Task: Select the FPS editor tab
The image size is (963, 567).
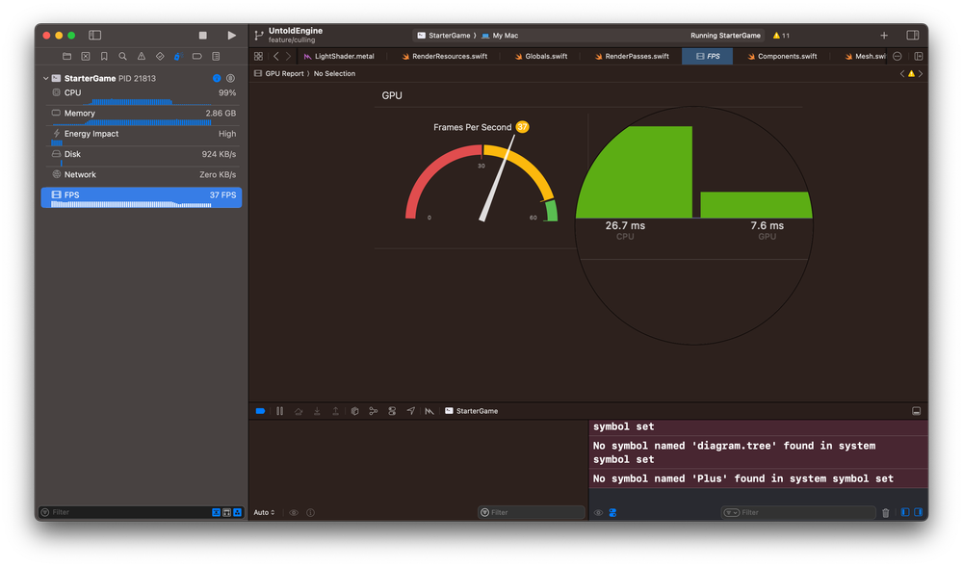Action: click(x=708, y=57)
